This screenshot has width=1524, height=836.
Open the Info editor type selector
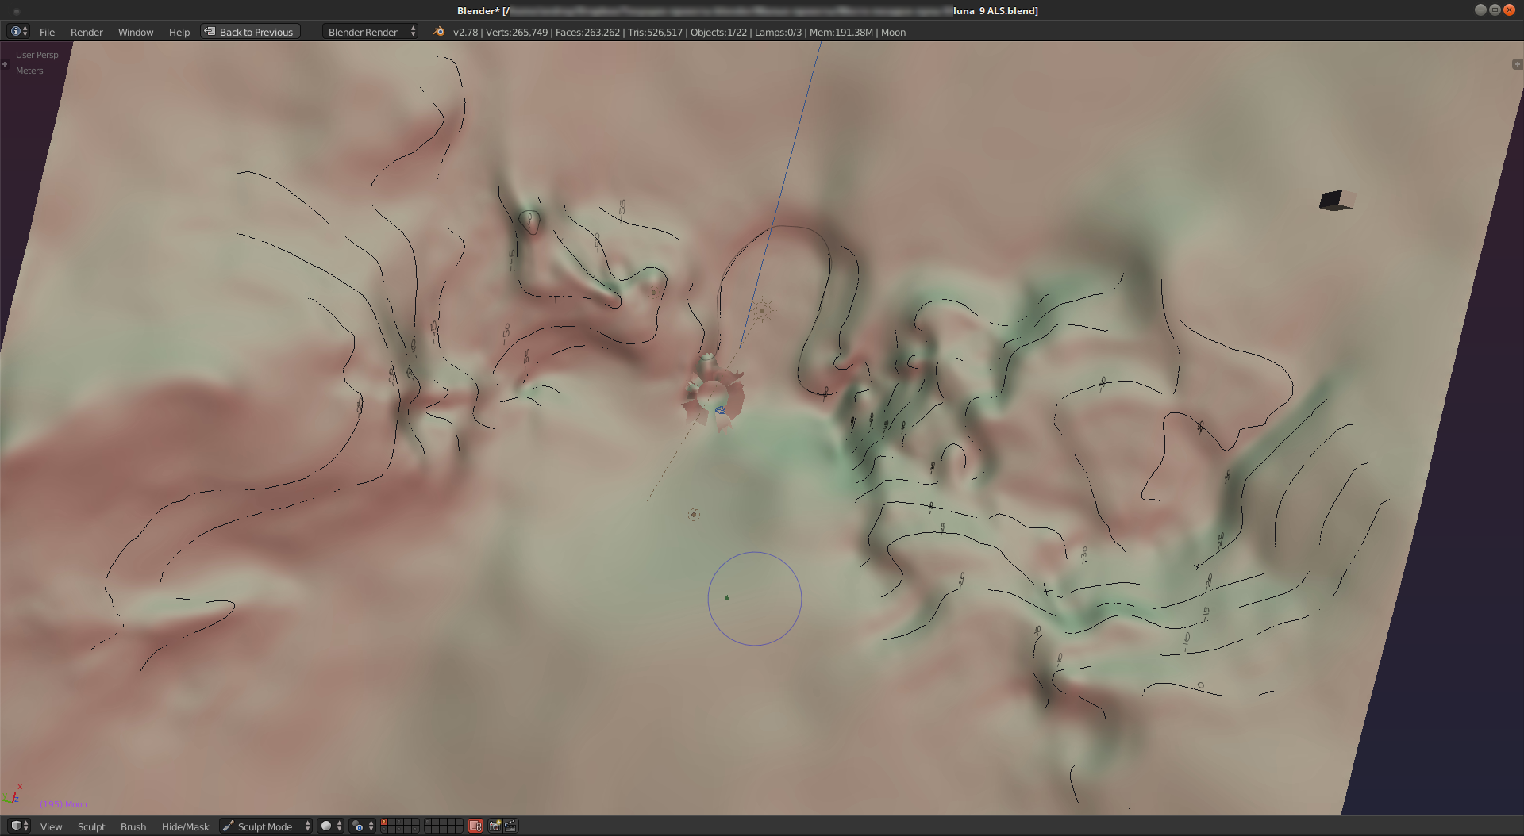(x=18, y=32)
